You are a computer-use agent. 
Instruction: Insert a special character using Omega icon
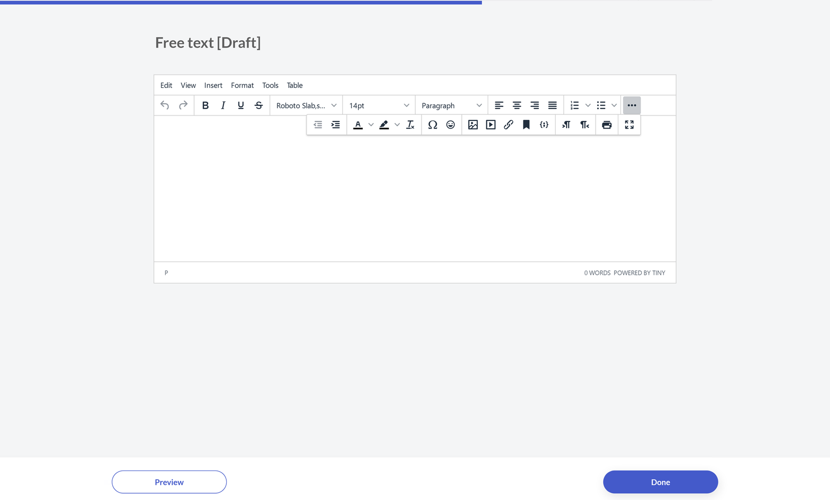click(x=432, y=125)
